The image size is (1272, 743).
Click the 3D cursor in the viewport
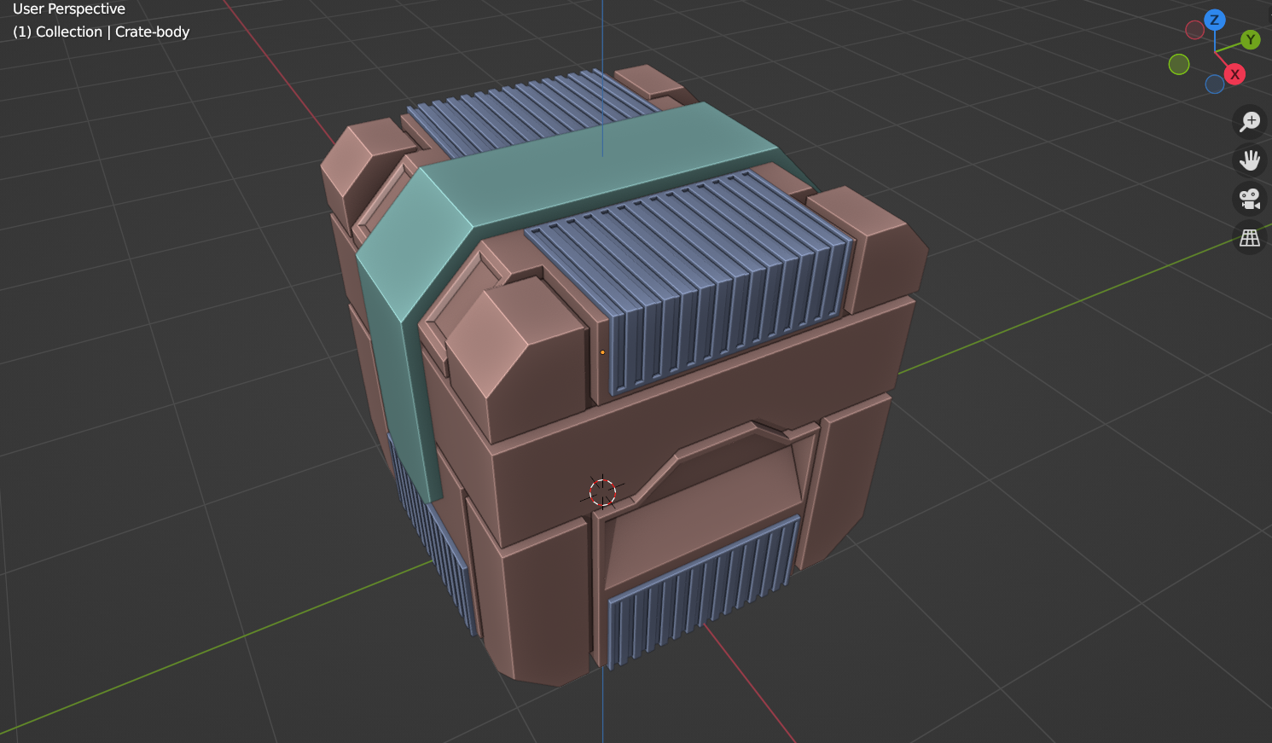(603, 490)
